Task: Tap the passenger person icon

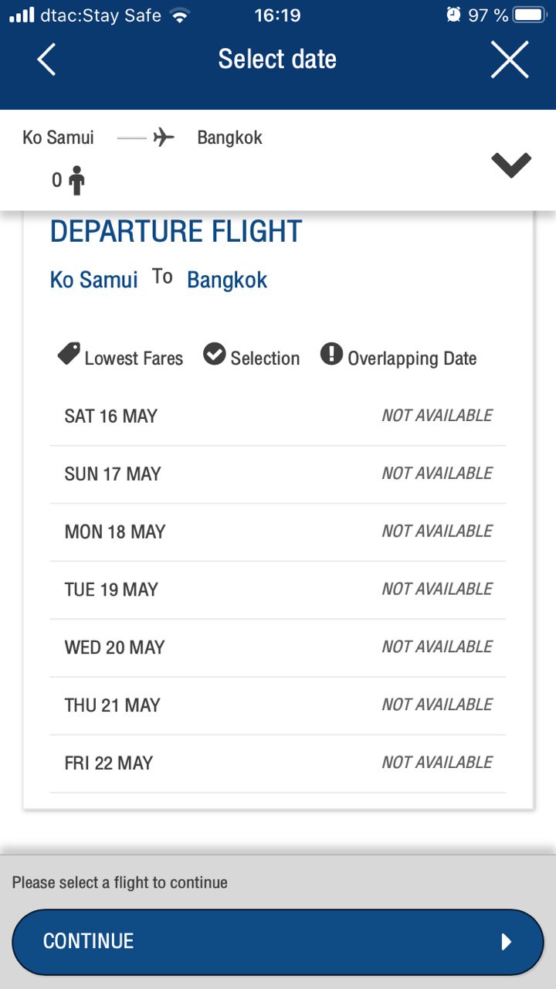Action: 76,180
